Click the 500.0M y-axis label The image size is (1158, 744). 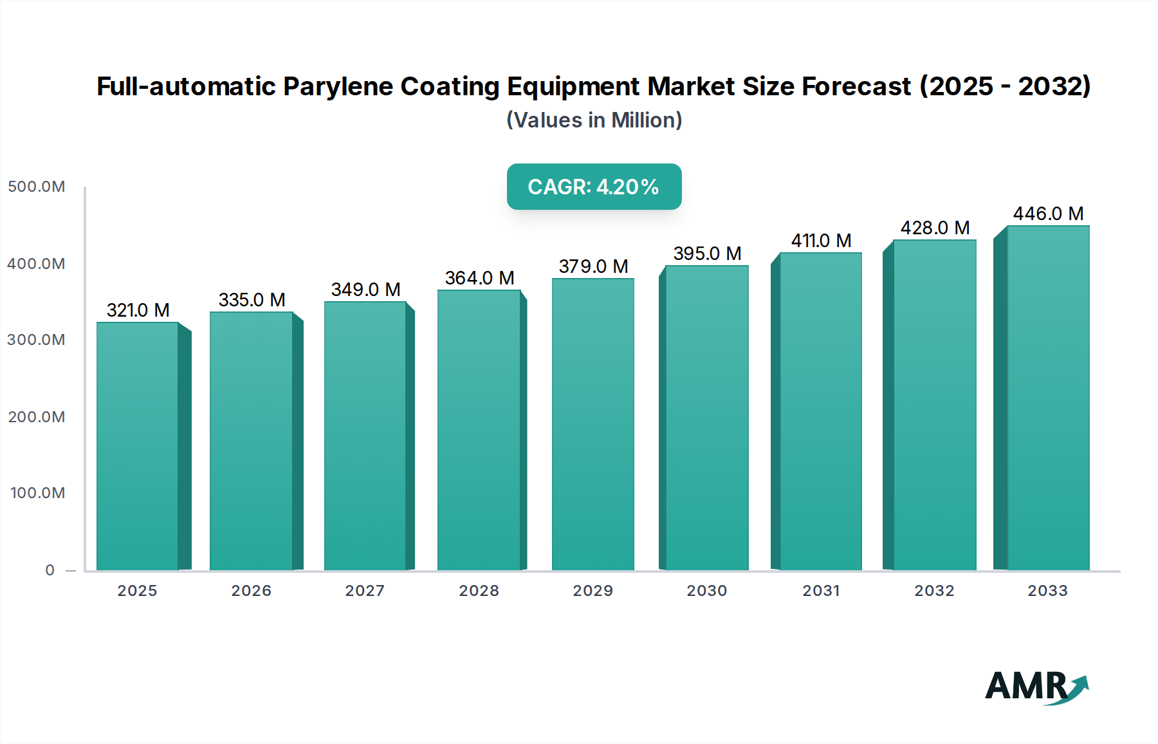tap(37, 187)
